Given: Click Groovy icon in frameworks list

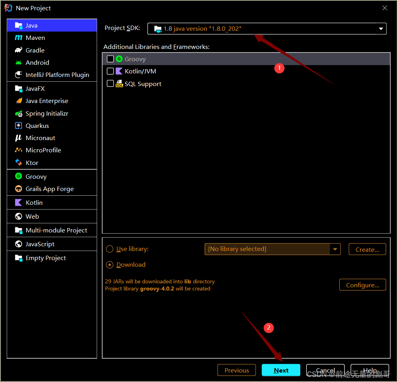Looking at the screenshot, I should 119,59.
